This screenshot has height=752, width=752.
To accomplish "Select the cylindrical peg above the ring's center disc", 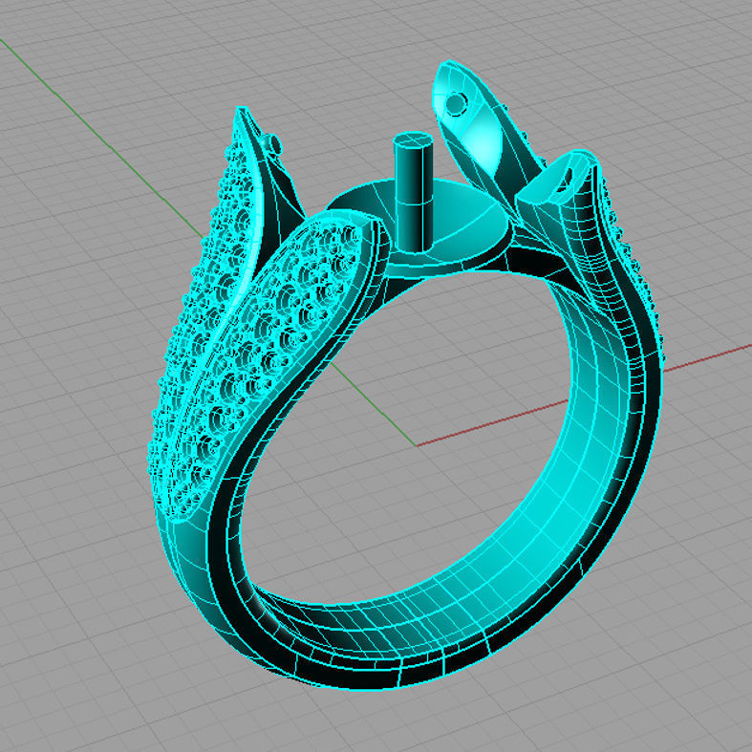I will (414, 193).
